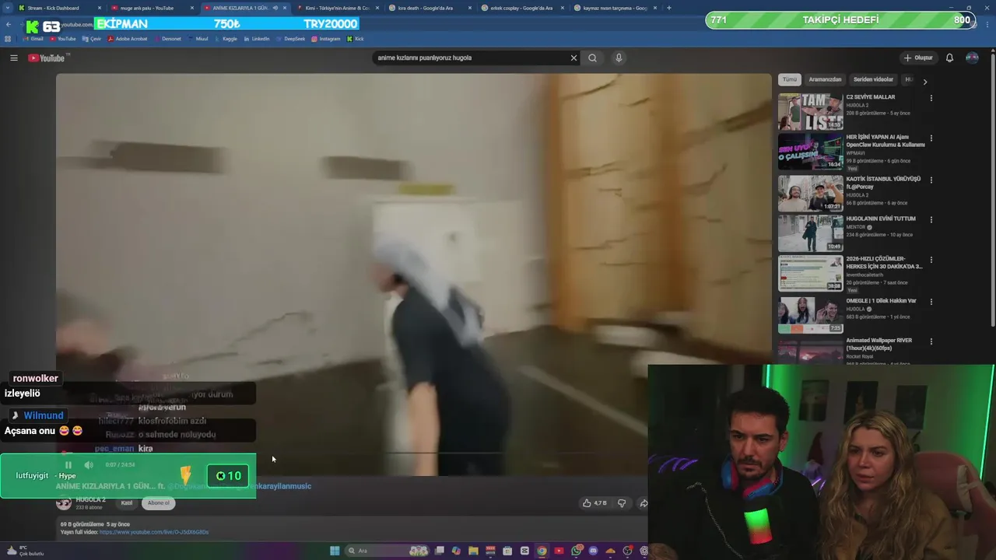Mute the video with the speaker icon
Image resolution: width=996 pixels, height=560 pixels.
click(89, 465)
